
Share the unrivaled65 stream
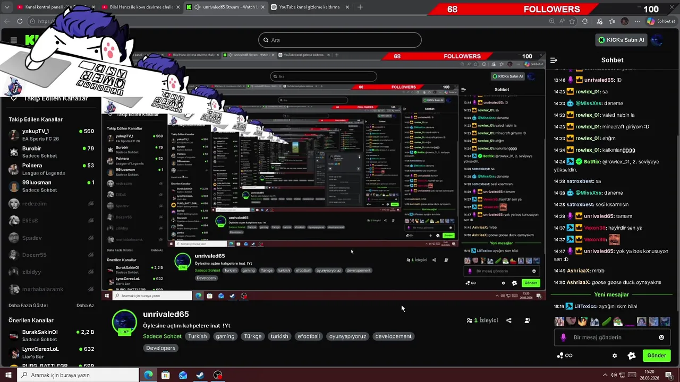(509, 320)
